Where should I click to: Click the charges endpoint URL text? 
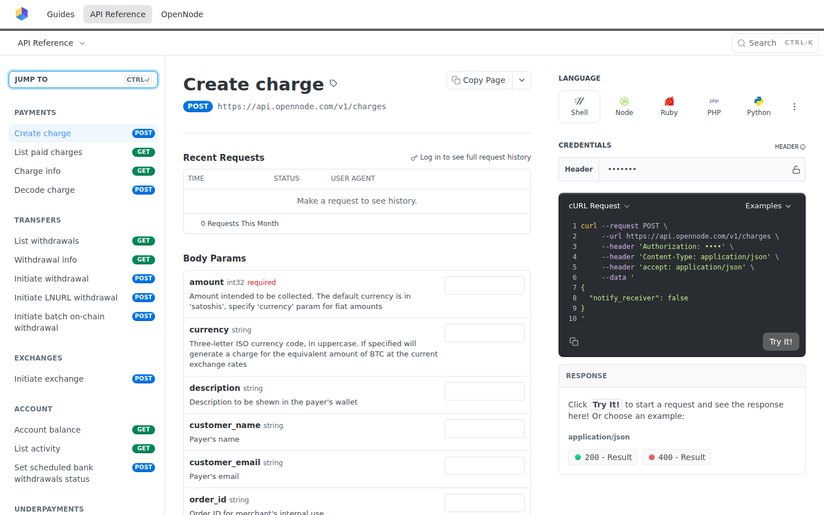click(x=302, y=106)
